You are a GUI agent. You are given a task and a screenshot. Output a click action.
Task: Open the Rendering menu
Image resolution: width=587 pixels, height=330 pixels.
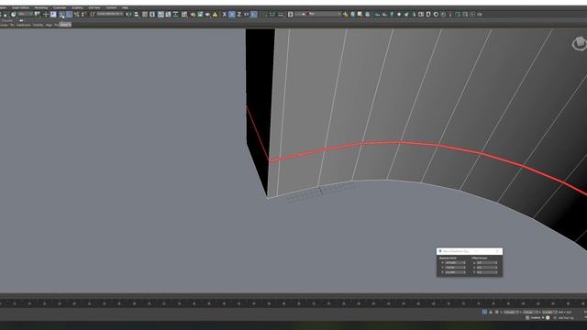[x=41, y=7]
